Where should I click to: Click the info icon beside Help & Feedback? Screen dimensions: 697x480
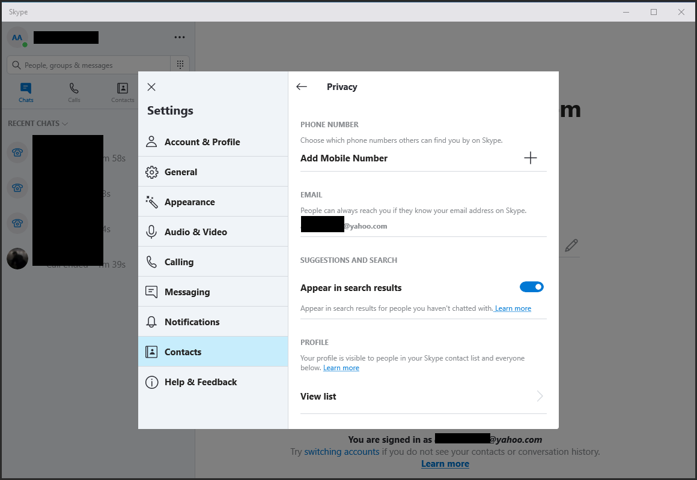tap(151, 382)
